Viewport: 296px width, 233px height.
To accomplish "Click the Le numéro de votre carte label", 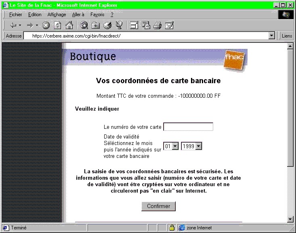I will tap(132, 127).
